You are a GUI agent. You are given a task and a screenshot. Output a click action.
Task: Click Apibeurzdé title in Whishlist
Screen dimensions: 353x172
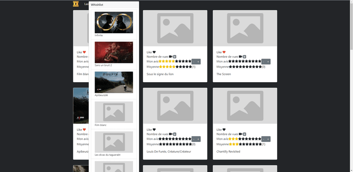coord(101,95)
